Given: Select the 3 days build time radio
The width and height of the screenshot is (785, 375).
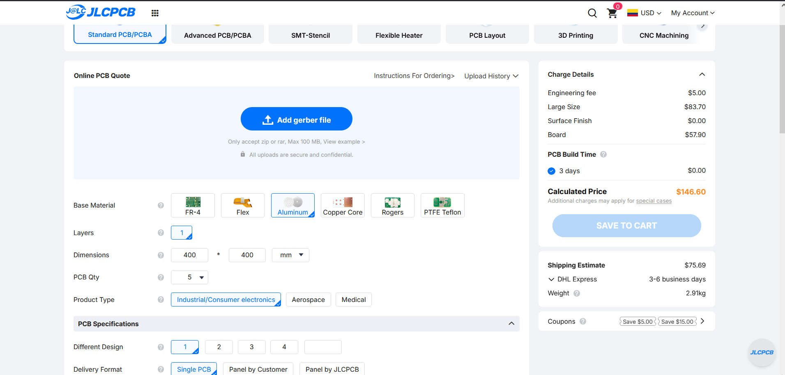Looking at the screenshot, I should [551, 171].
